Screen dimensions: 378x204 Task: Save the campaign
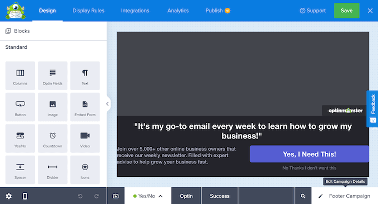[346, 11]
